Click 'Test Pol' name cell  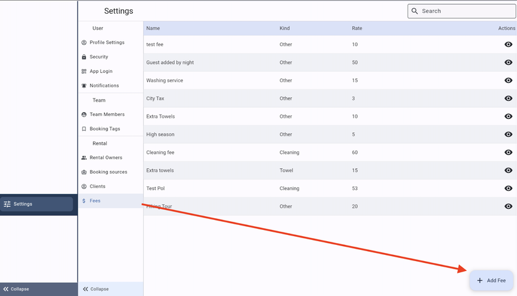point(155,188)
